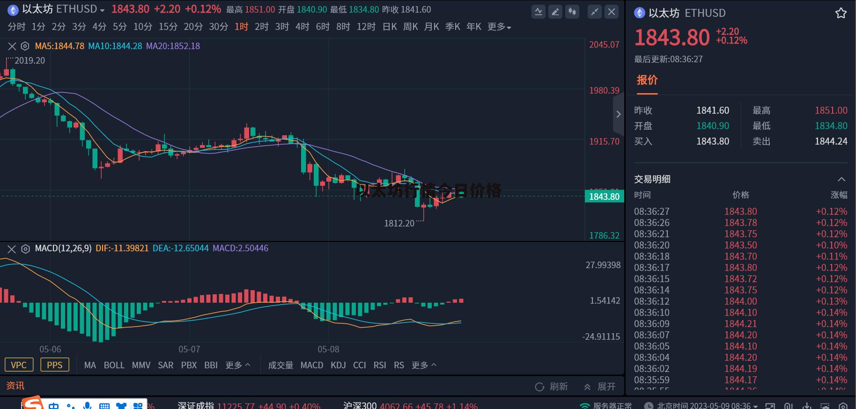
Task: Click the 卖出 value 1844.24
Action: [x=831, y=141]
